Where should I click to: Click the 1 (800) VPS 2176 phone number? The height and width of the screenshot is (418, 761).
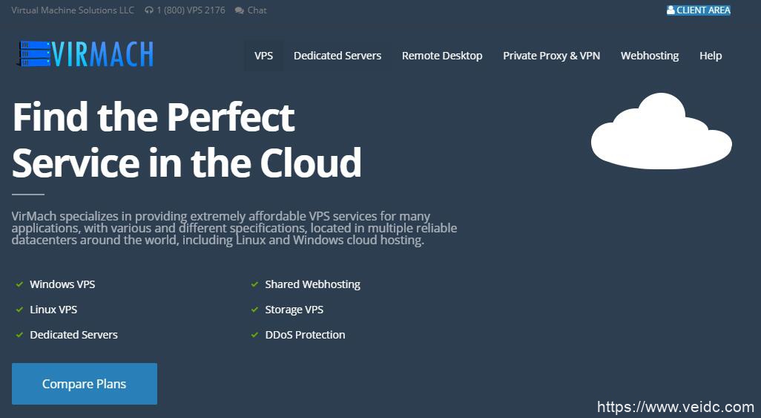tap(191, 10)
